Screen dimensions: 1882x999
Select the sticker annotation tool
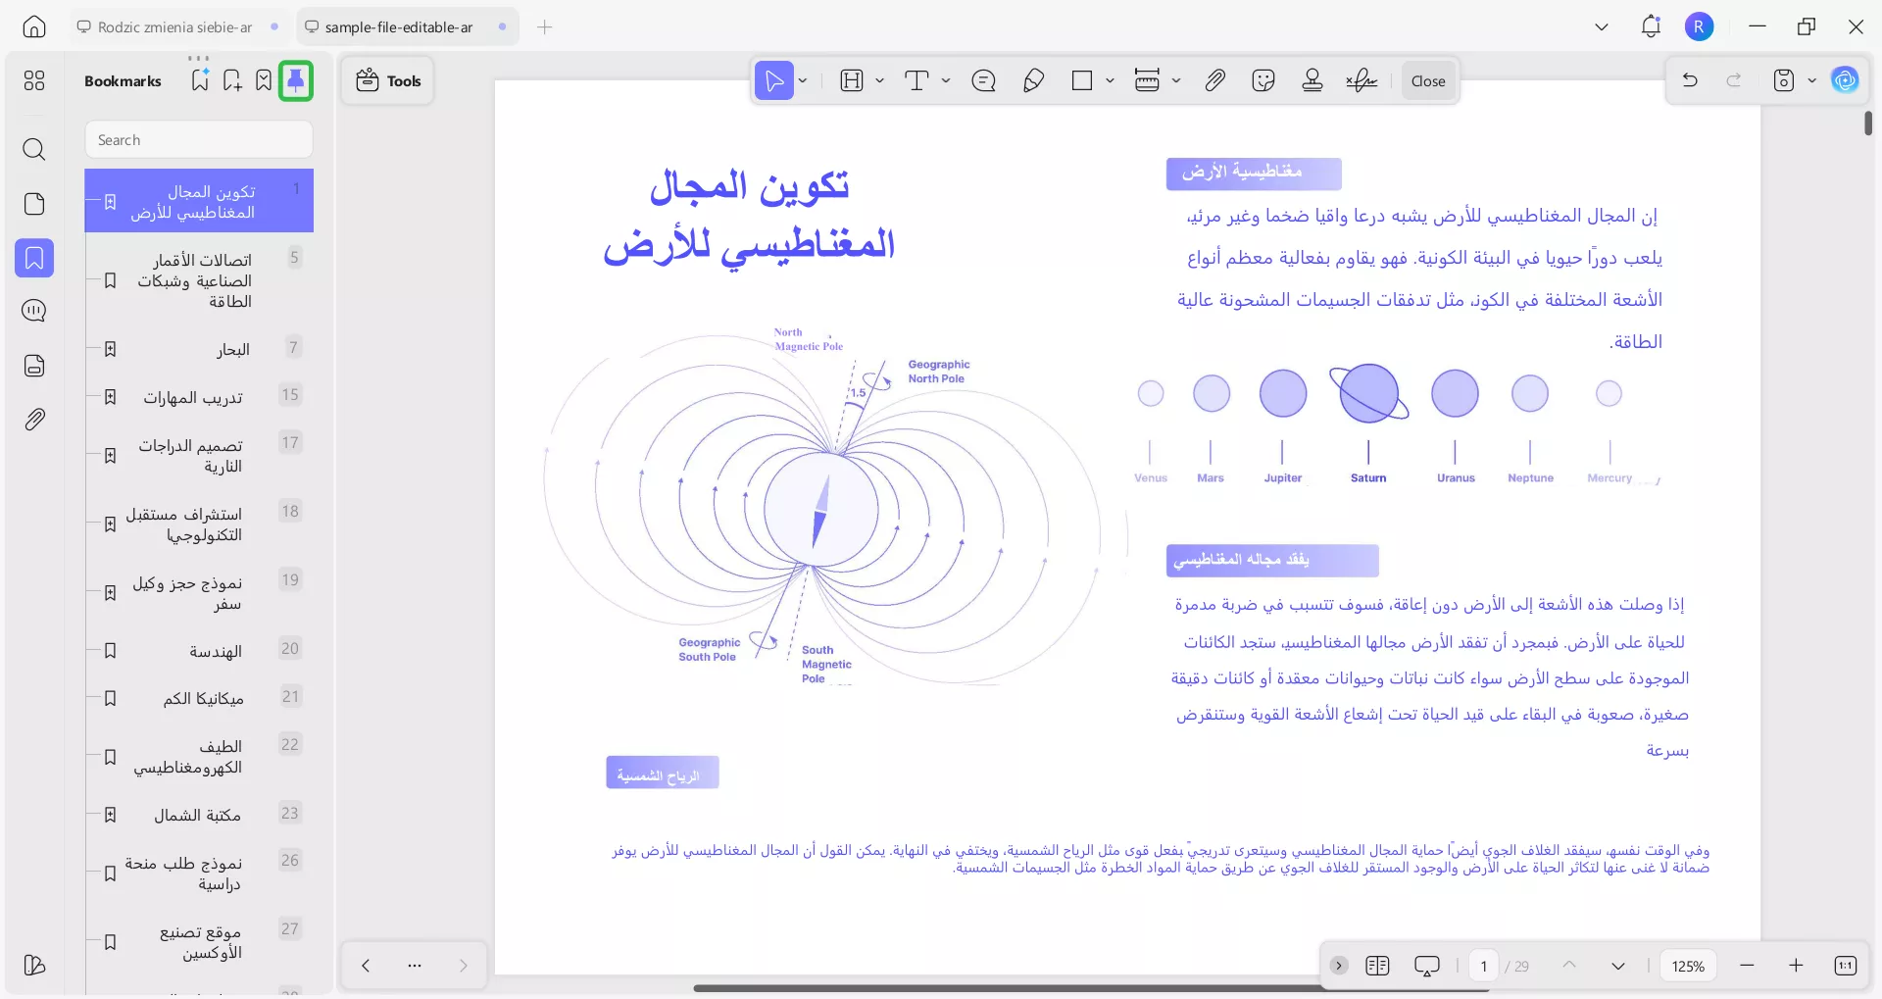(1263, 80)
